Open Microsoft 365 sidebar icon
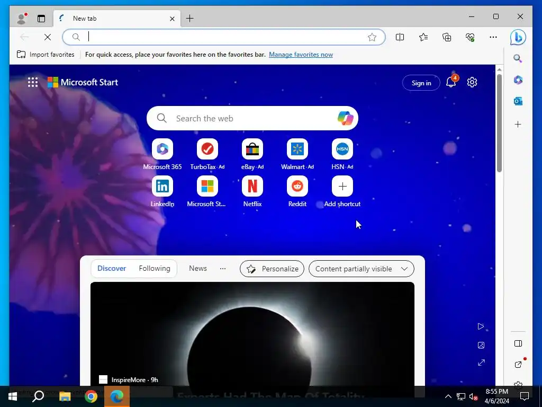This screenshot has width=542, height=407. tap(518, 80)
